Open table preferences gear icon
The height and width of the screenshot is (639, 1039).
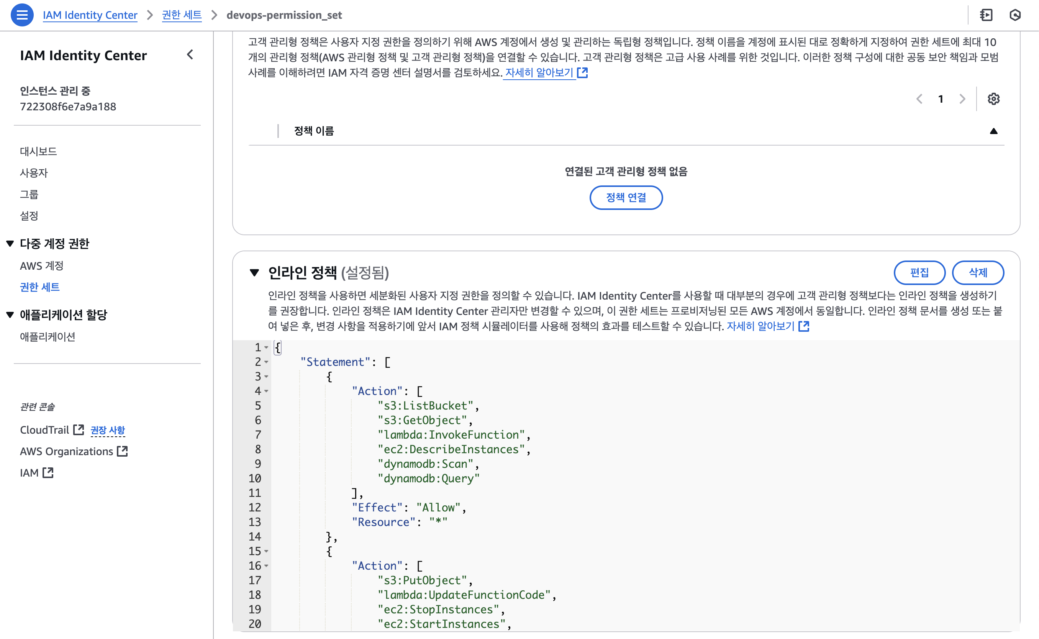pos(993,99)
